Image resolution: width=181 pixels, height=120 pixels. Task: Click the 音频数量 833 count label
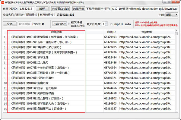click(66, 15)
